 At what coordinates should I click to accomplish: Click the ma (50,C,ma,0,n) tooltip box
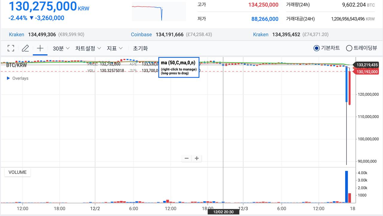(179, 67)
